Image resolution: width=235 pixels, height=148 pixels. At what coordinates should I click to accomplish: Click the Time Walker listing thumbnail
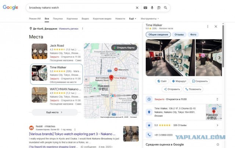(39, 73)
